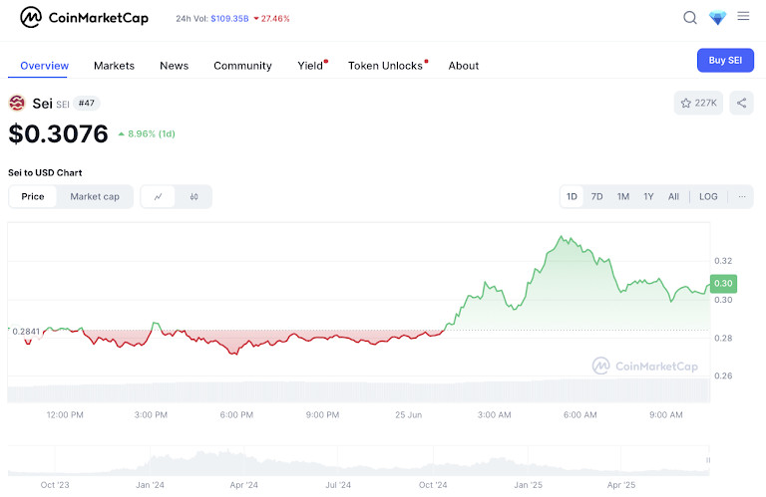This screenshot has height=497, width=766.
Task: Click the 0.32 y-axis label
Action: coord(723,261)
